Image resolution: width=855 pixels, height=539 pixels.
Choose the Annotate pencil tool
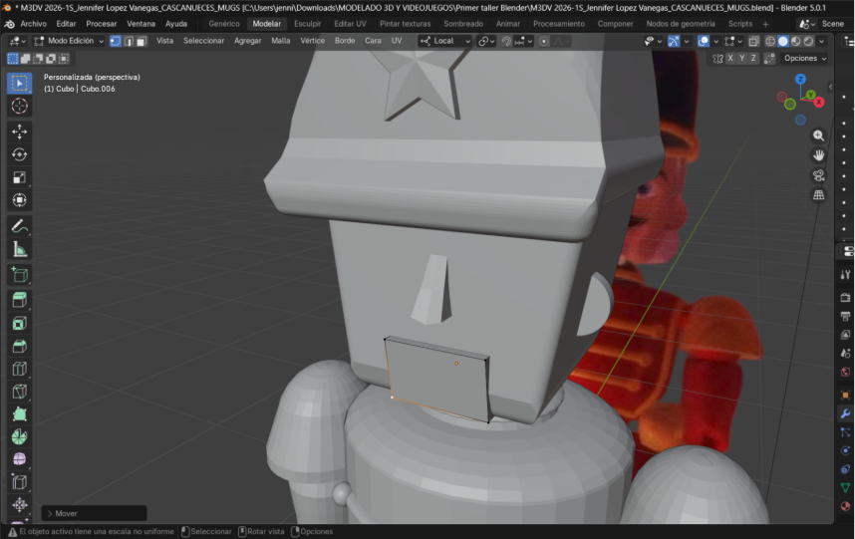[19, 226]
